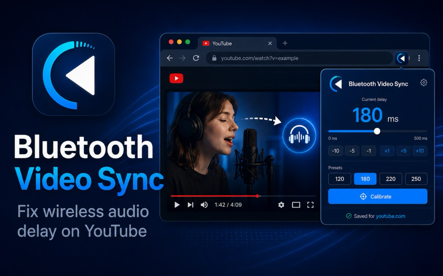Screen dimensions: 443x276
Task: Decrease delay by 10 ms
Action: (335, 151)
